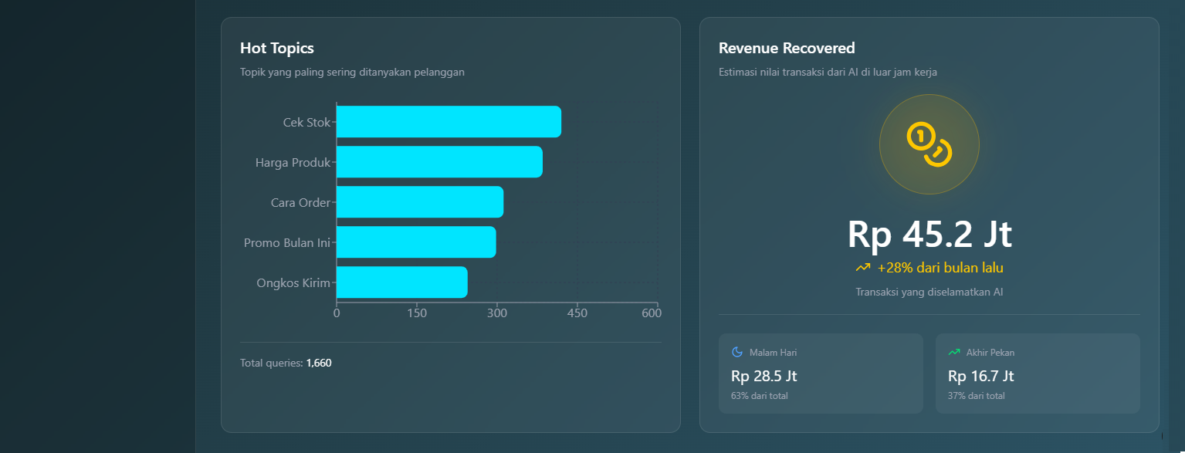Click the Cek Stok axis label
Image resolution: width=1185 pixels, height=453 pixels.
pyautogui.click(x=306, y=122)
